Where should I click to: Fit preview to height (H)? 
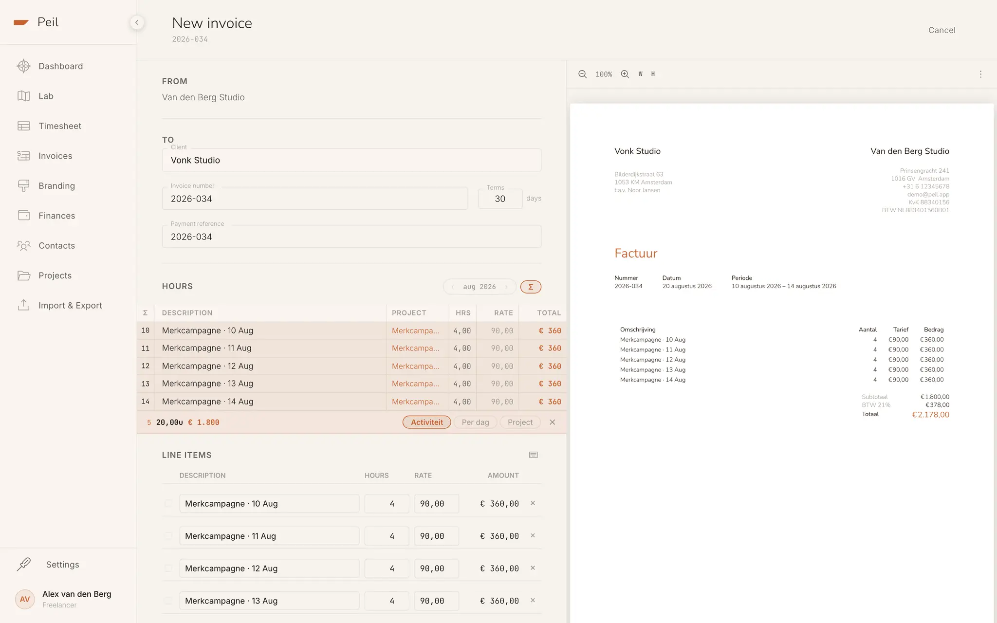(x=653, y=74)
